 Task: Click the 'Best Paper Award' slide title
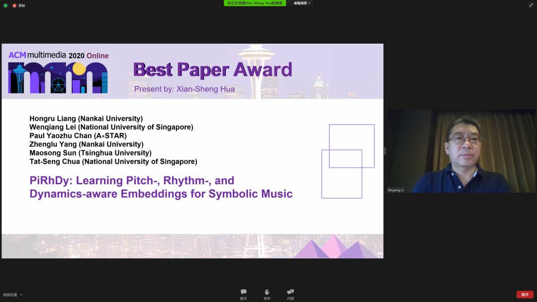[213, 70]
